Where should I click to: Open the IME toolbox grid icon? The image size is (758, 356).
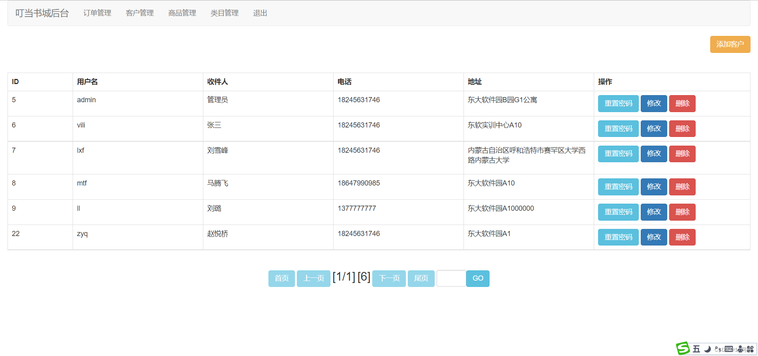[x=750, y=349]
